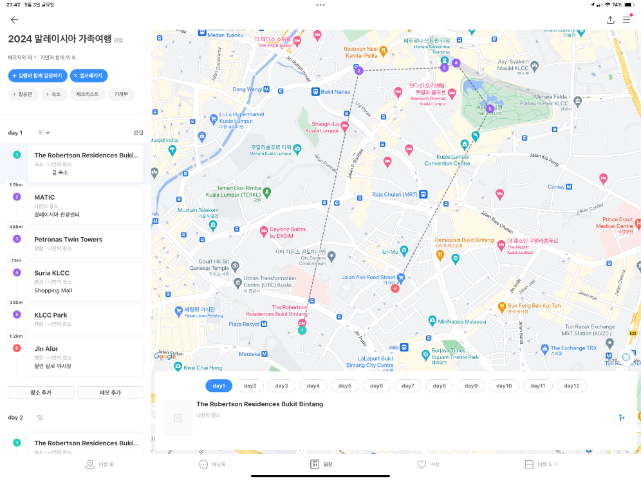This screenshot has width=641, height=480.
Task: Open 배낭톡 tab in bottom bar
Action: click(212, 465)
